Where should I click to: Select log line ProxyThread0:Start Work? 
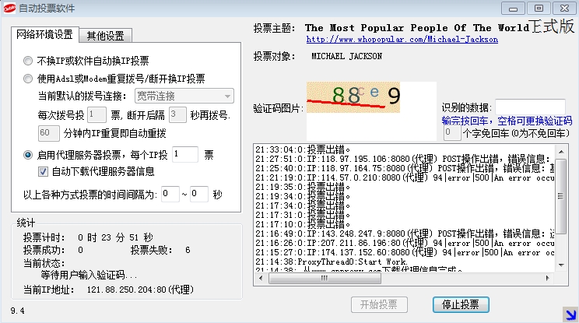tap(332, 262)
